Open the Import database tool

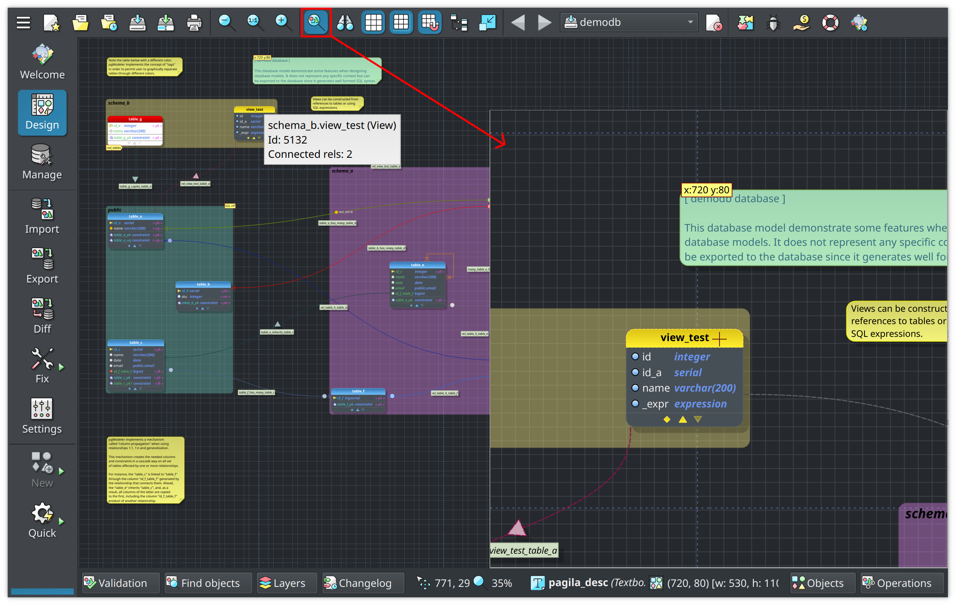click(42, 216)
